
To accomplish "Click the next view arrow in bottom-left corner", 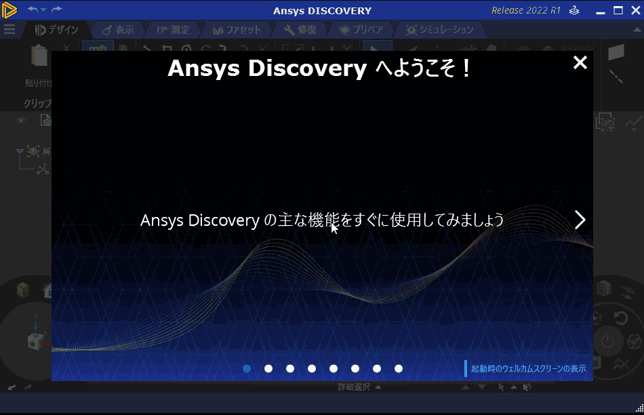I will pyautogui.click(x=28, y=387).
